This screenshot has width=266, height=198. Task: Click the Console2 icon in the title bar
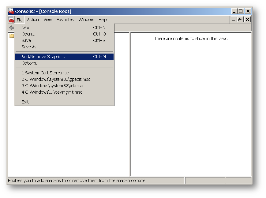tap(11, 11)
